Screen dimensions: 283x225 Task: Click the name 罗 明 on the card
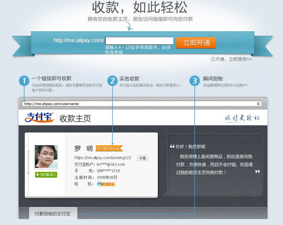tap(84, 149)
